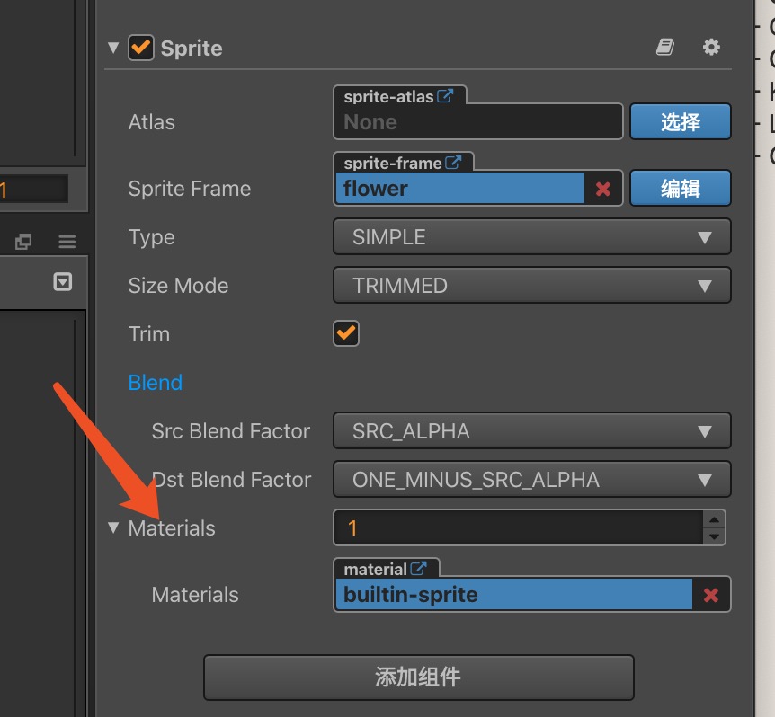The width and height of the screenshot is (775, 717).
Task: Remove builtin-sprite material using red X icon
Action: [x=711, y=594]
